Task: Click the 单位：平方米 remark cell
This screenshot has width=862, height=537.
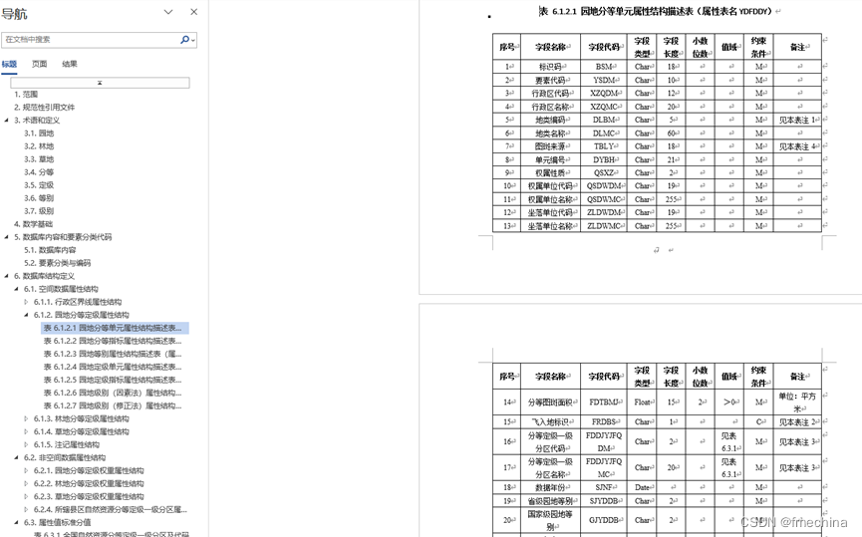Action: pyautogui.click(x=797, y=403)
